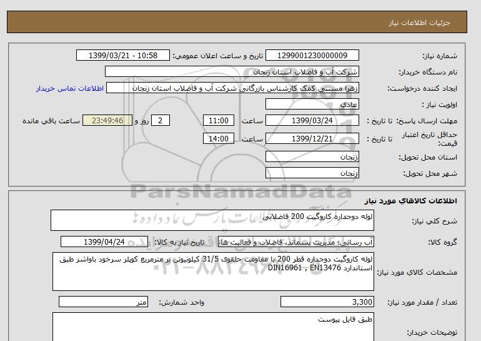Select the label توضیحات خریدار
The height and width of the screenshot is (341, 481).
(432, 333)
